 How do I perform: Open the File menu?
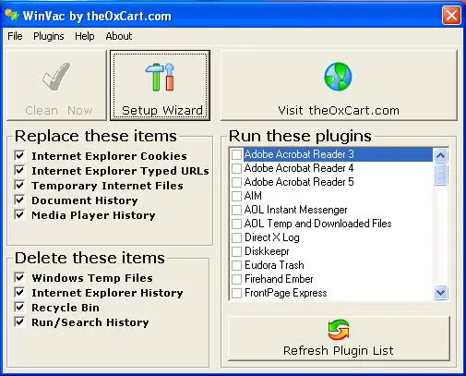15,36
